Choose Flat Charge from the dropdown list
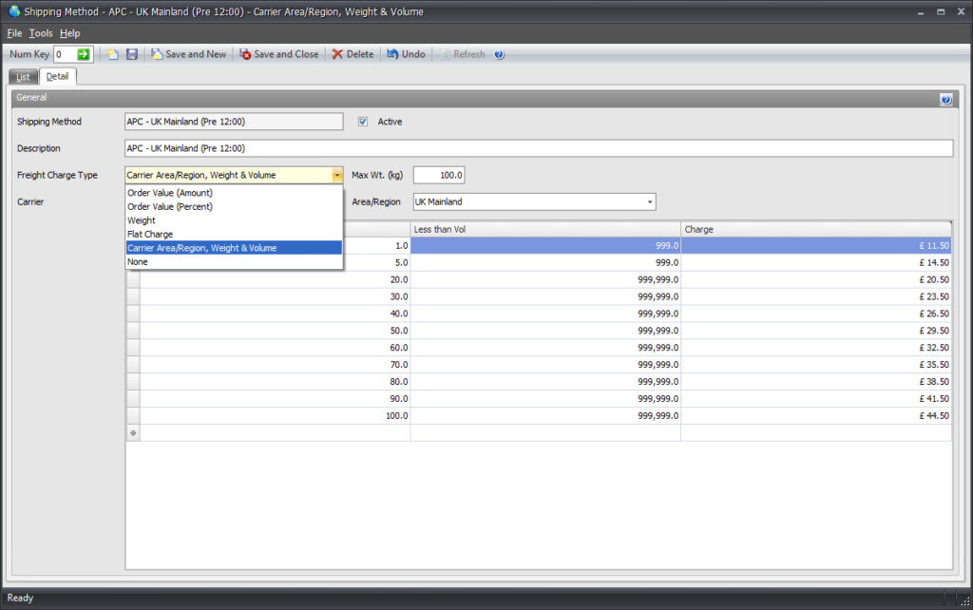 tap(149, 234)
